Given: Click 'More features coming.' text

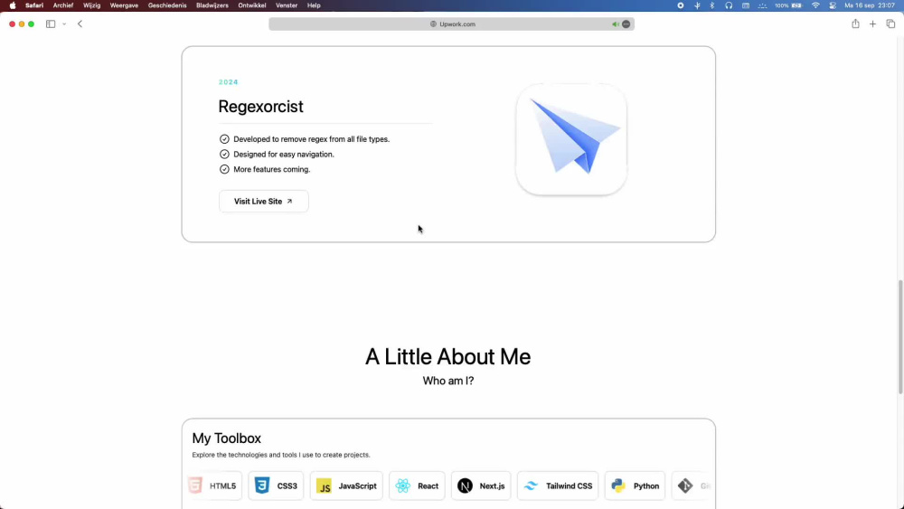Looking at the screenshot, I should (x=271, y=169).
